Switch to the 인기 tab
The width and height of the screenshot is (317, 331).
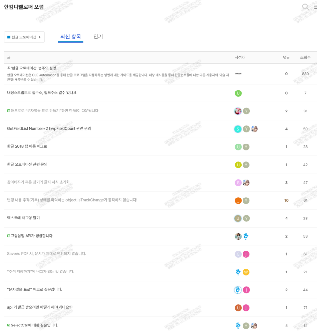point(98,37)
